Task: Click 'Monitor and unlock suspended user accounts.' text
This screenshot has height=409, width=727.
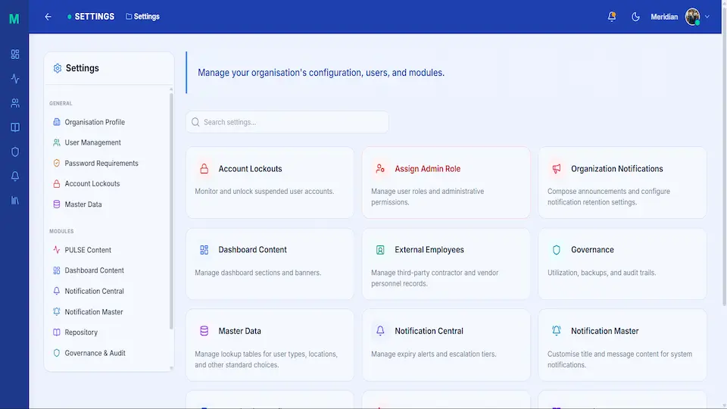Action: [x=264, y=191]
